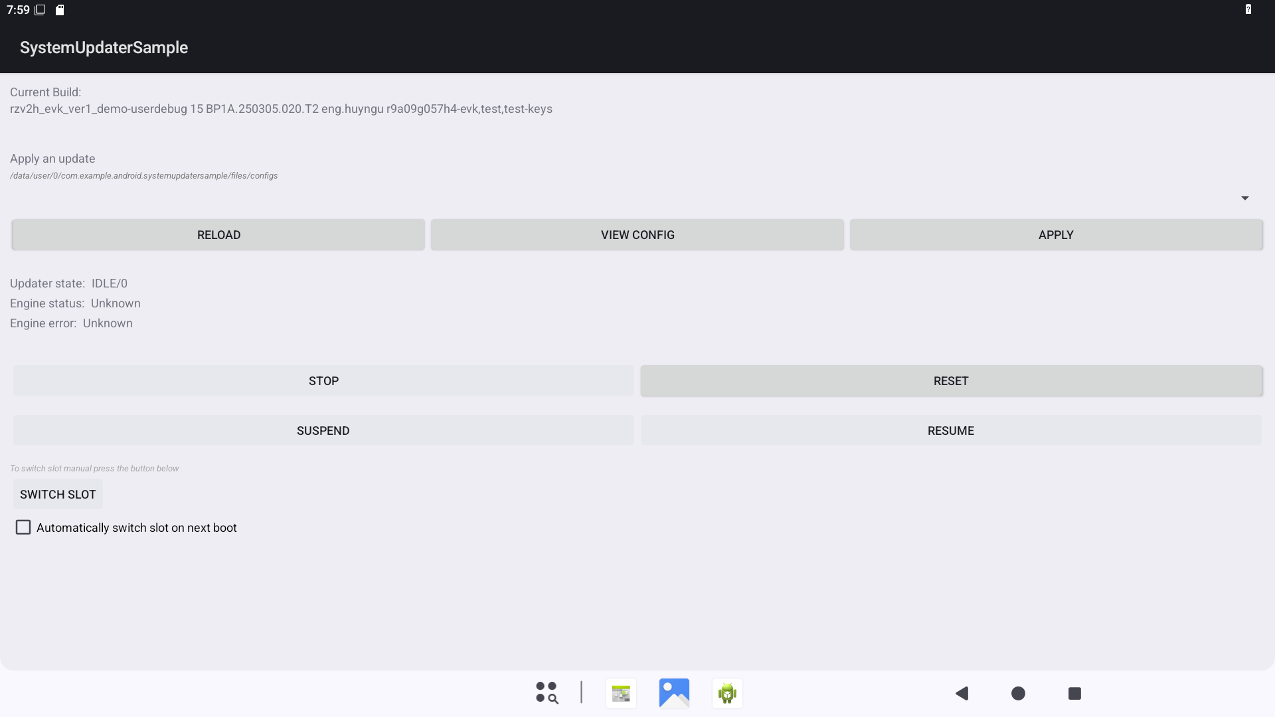Click the Current Build version string
The image size is (1275, 717).
click(x=281, y=109)
